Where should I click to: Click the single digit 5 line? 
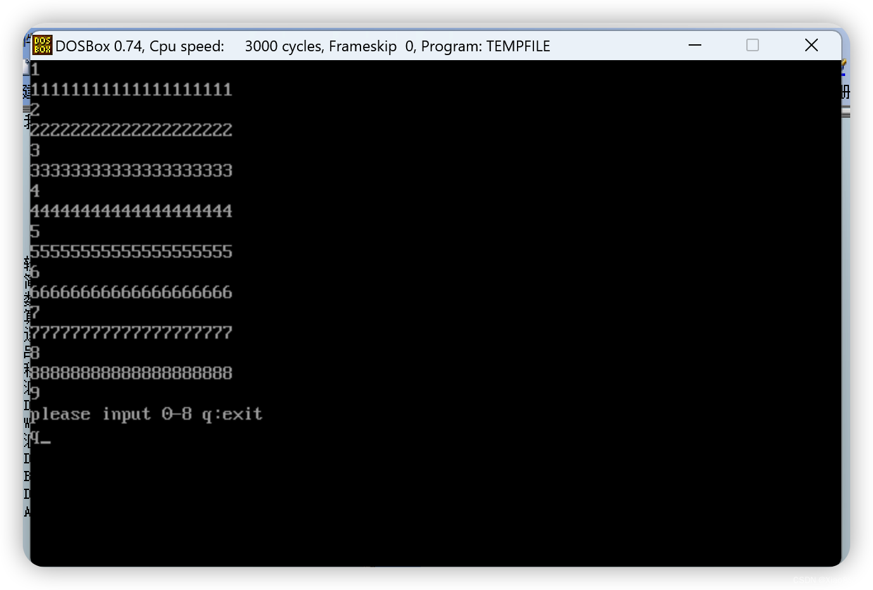[35, 232]
